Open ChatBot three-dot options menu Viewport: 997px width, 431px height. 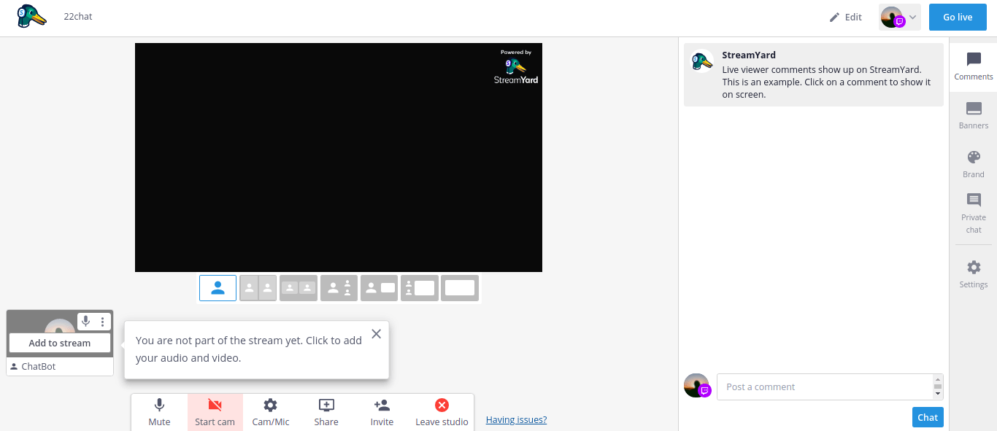point(102,321)
